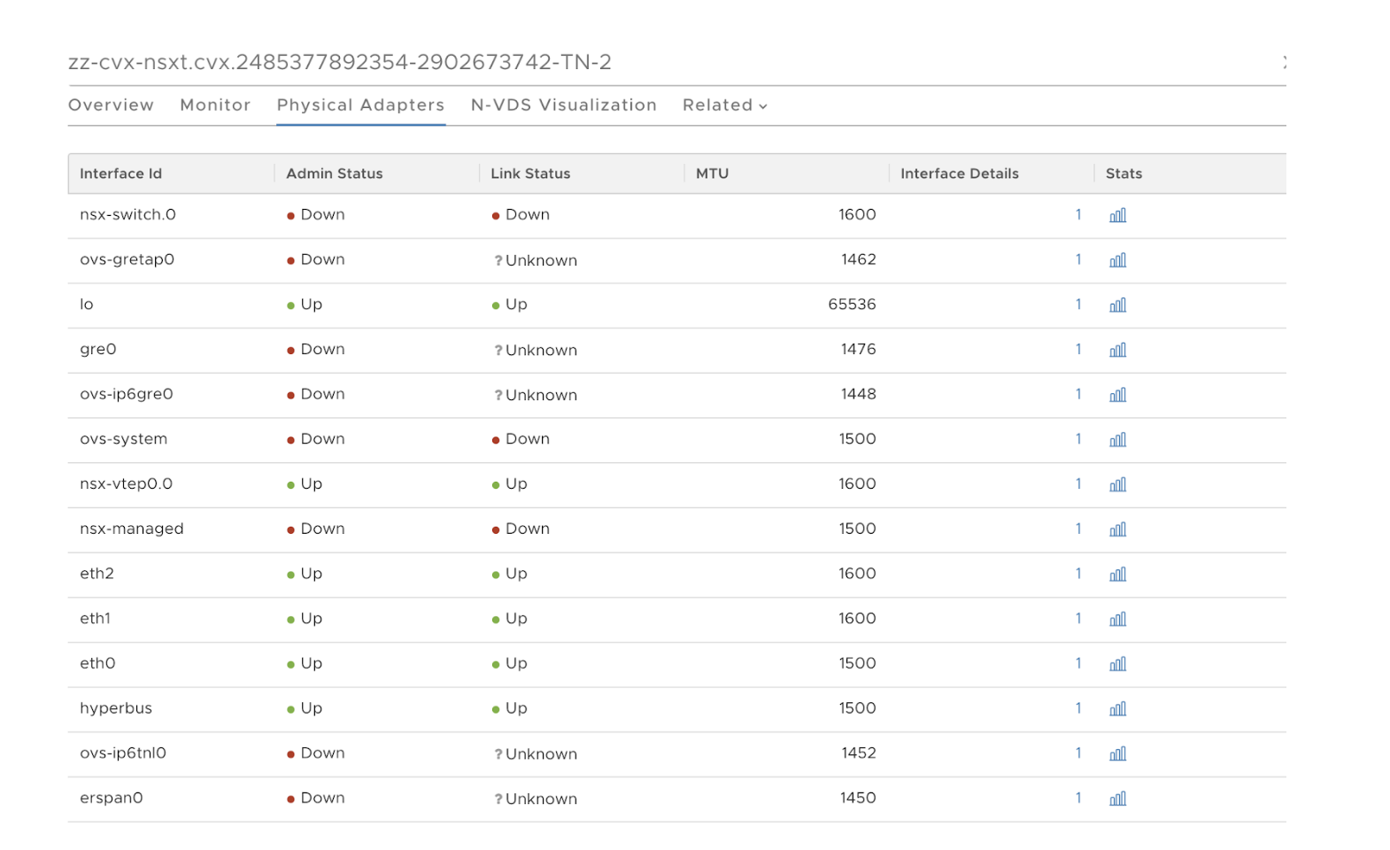Open eth0 stats bar-chart icon
The width and height of the screenshot is (1390, 850).
[1117, 663]
